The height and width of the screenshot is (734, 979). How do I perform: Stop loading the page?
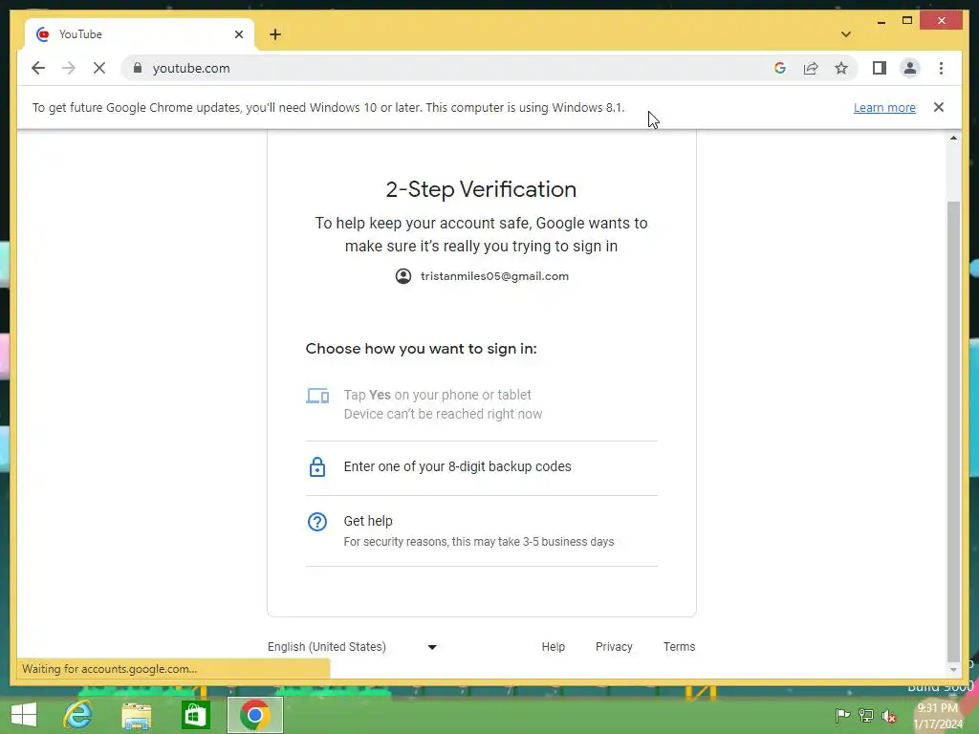tap(99, 68)
